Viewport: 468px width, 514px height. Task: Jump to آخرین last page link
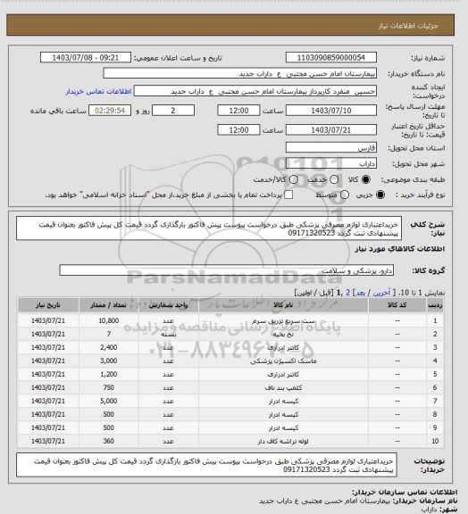coord(382,293)
